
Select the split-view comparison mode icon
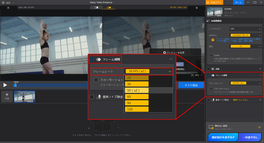point(109,7)
